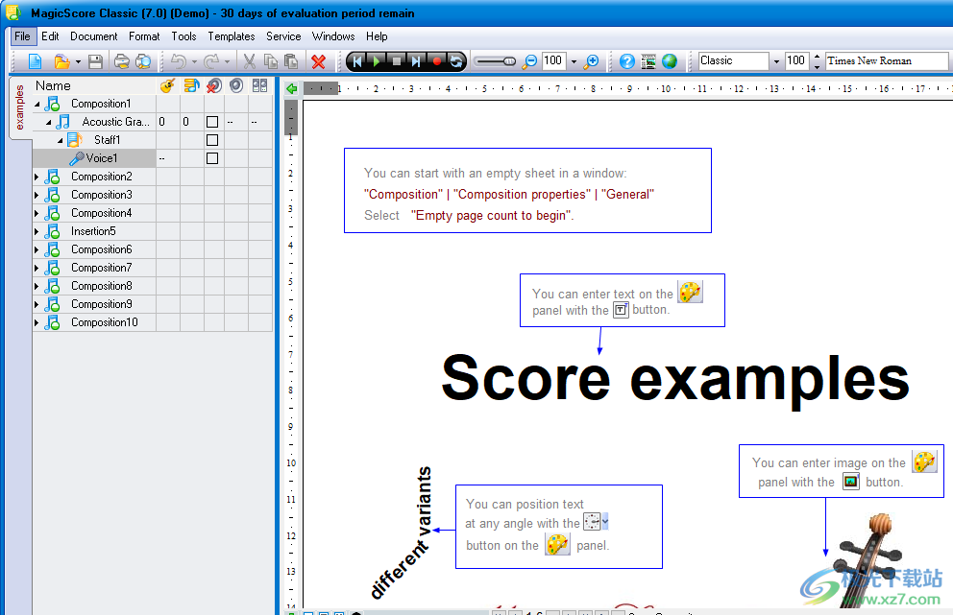Collapse the Acoustic Gra... instrument node

pos(49,123)
